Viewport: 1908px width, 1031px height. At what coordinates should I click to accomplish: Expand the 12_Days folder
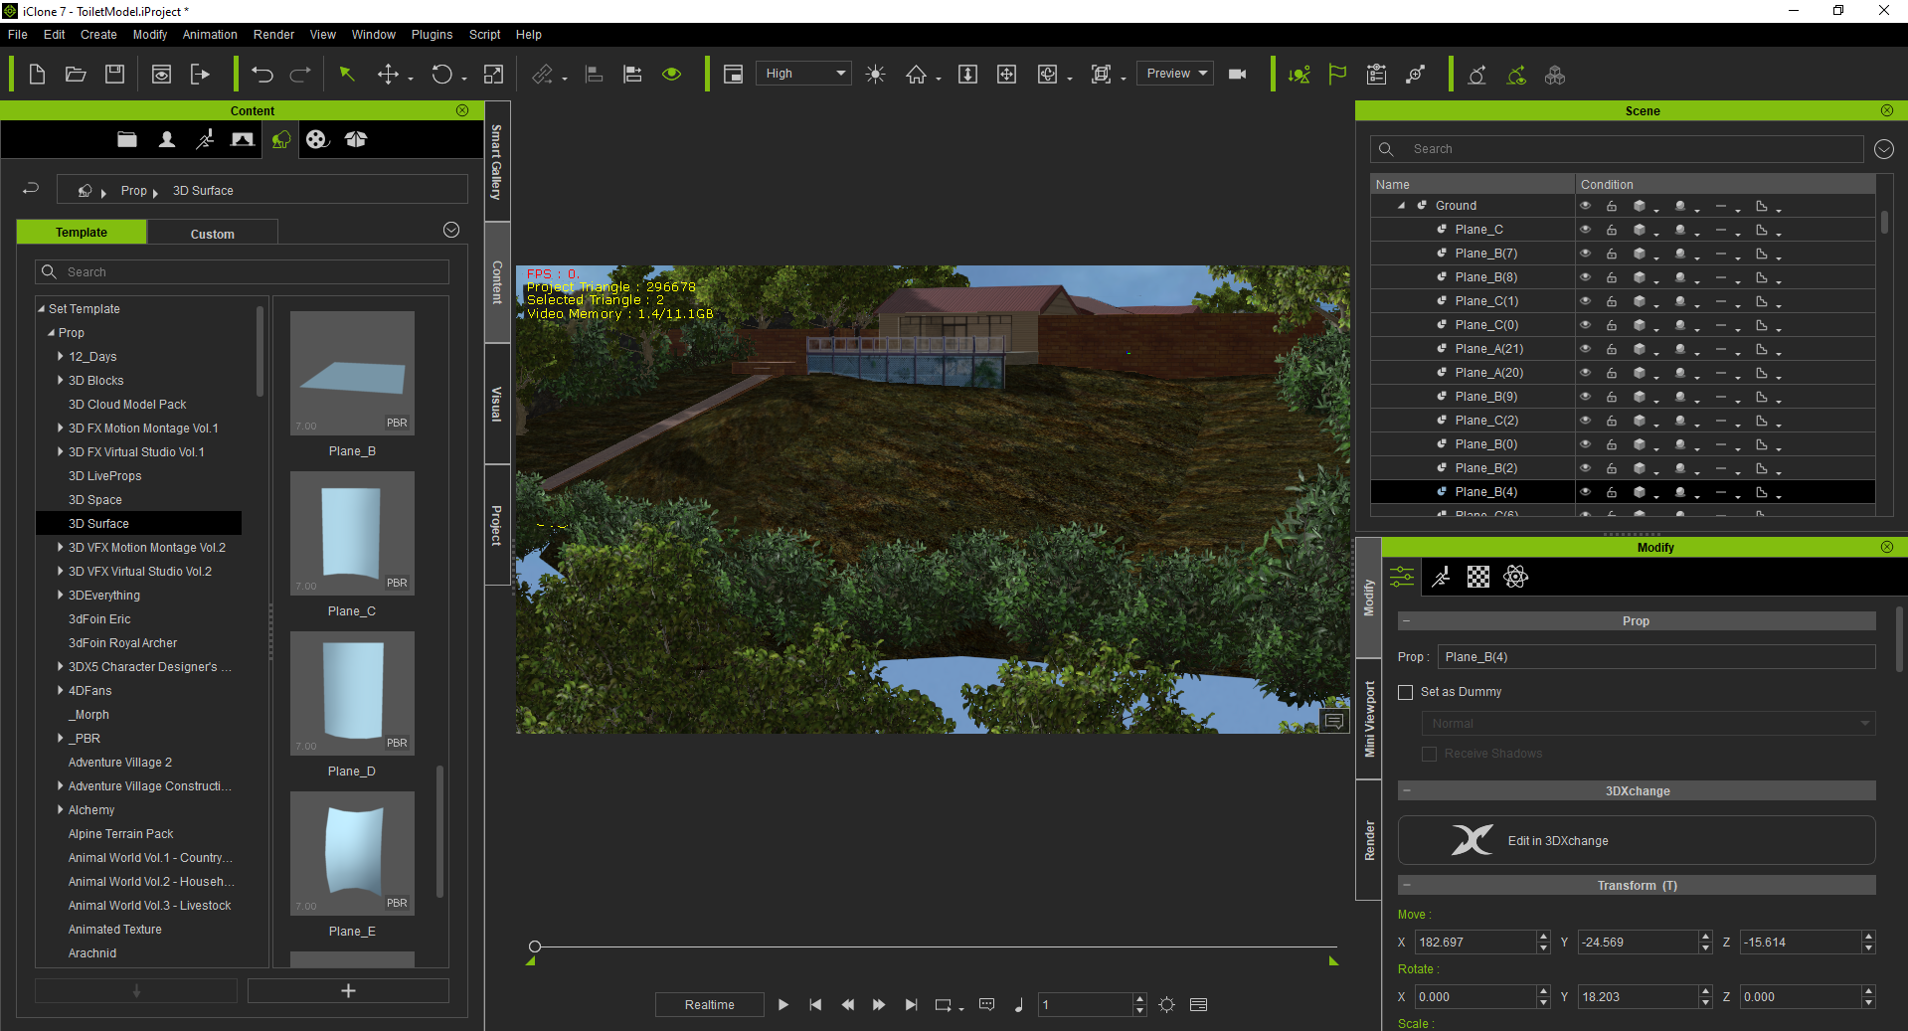(x=60, y=356)
